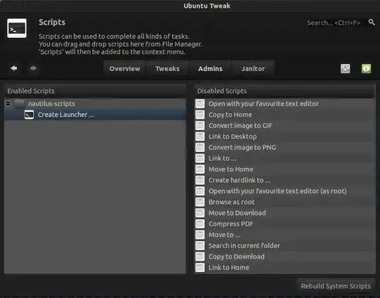
Task: Switch to the Overview tab
Action: click(x=125, y=69)
